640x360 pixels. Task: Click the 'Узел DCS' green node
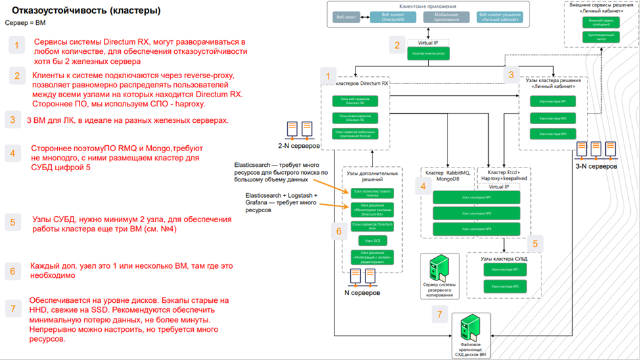373,241
